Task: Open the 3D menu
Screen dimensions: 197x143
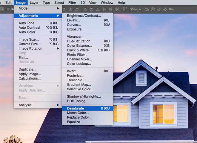Action: [83, 2]
